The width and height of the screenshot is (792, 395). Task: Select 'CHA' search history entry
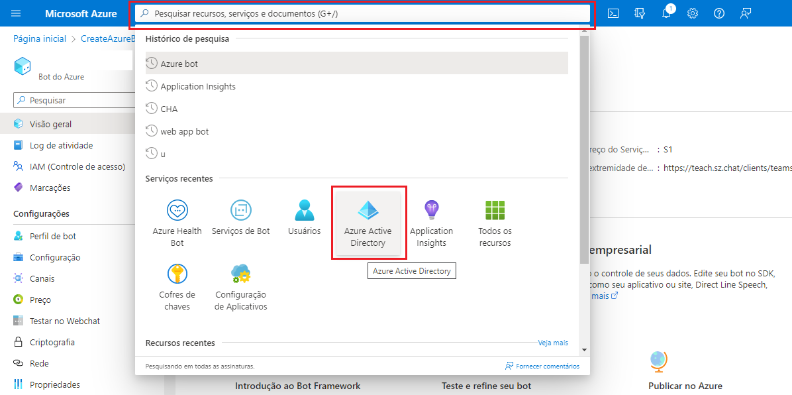(x=357, y=109)
